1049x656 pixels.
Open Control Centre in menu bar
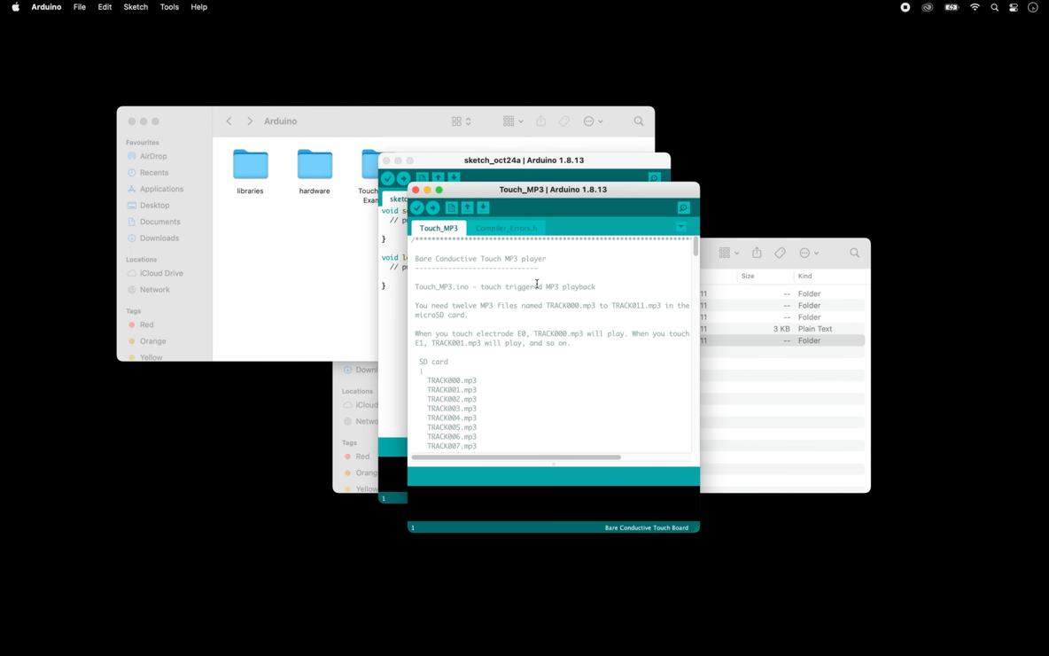point(1014,7)
